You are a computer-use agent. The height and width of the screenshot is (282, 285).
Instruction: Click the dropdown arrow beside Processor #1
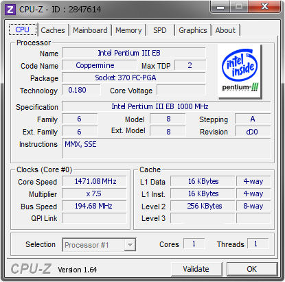[x=130, y=245]
